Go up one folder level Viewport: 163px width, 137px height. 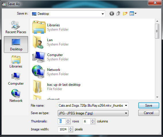[x=118, y=13]
